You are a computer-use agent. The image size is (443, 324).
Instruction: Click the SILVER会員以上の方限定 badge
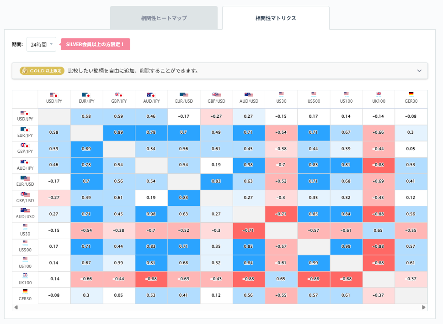pos(95,44)
